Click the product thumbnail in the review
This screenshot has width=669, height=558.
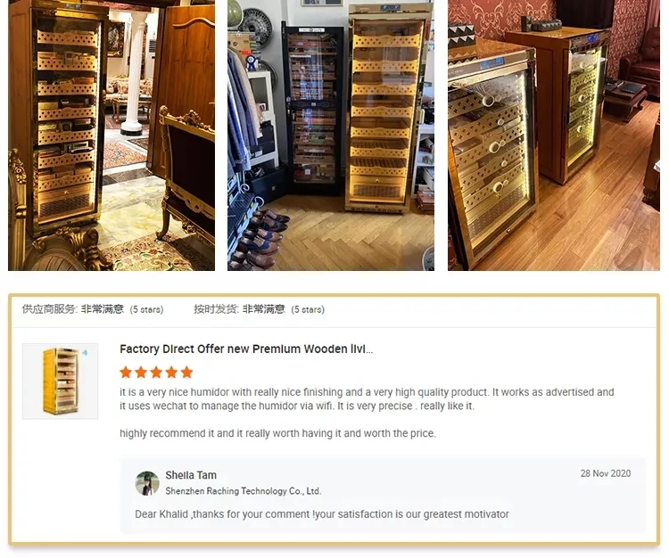pyautogui.click(x=60, y=382)
